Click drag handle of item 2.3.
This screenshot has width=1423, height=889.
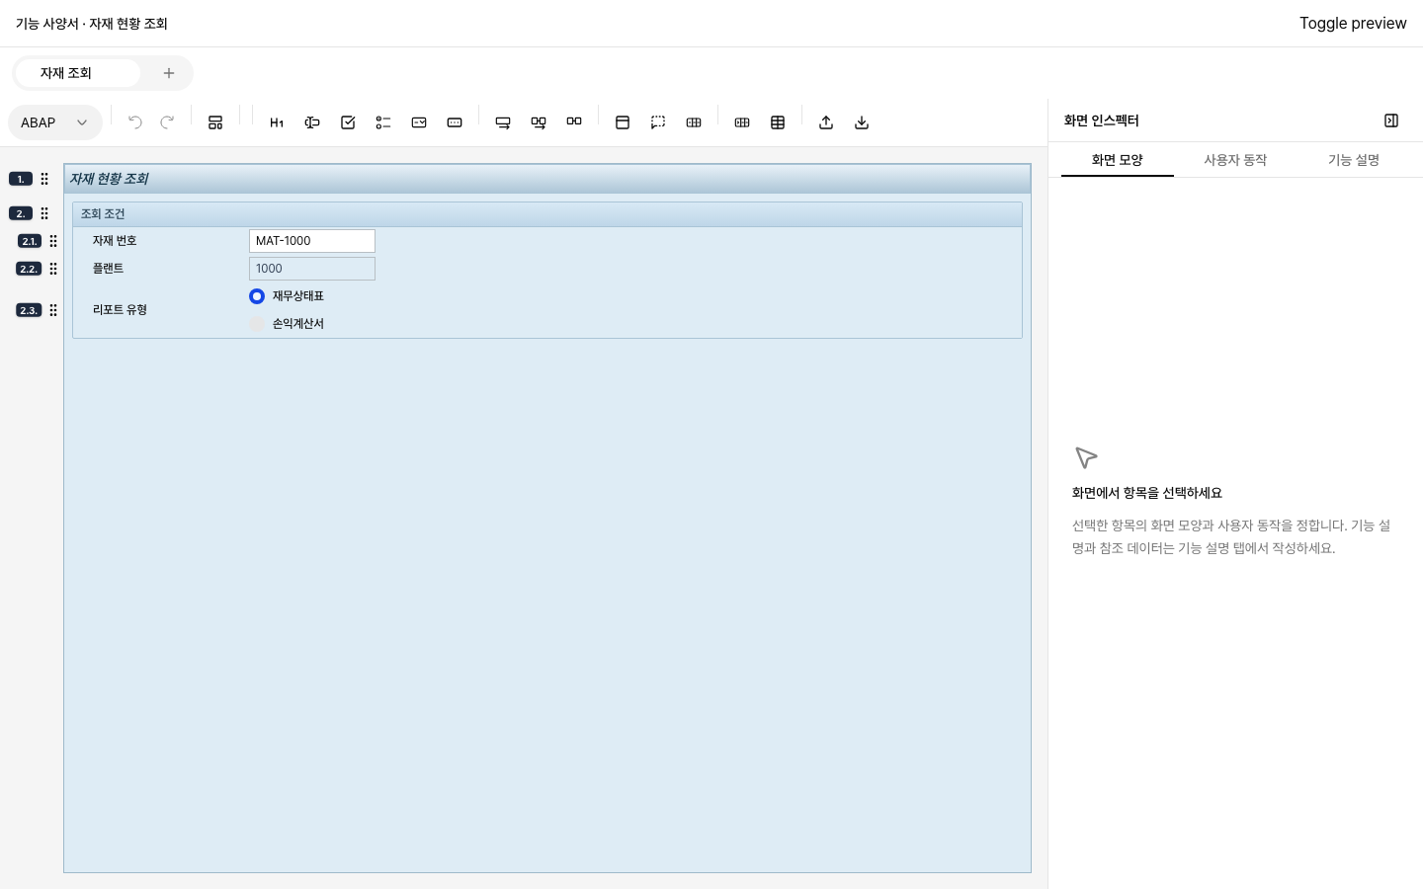[x=53, y=310]
